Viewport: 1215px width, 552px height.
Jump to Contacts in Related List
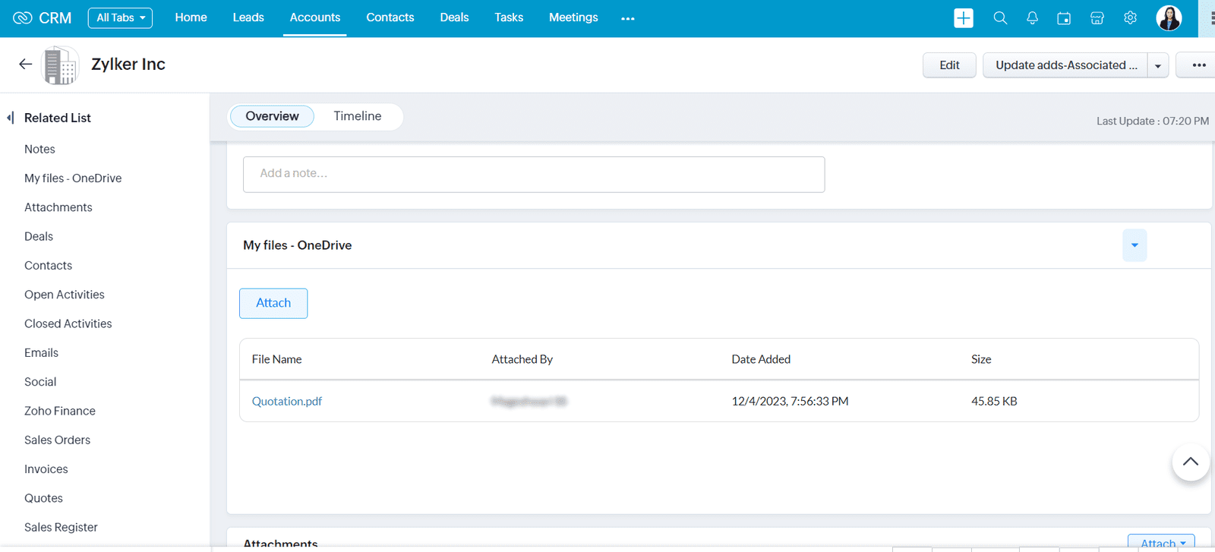coord(49,266)
